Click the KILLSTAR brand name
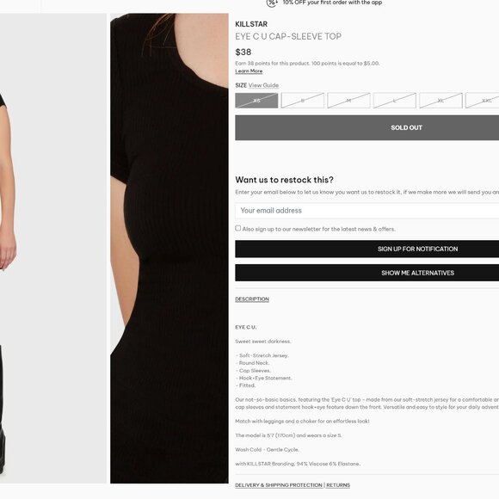499x499 pixels. 251,24
